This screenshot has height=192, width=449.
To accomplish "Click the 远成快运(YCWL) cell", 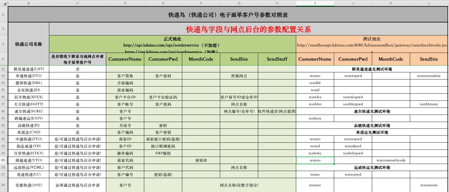I will (x=28, y=167).
